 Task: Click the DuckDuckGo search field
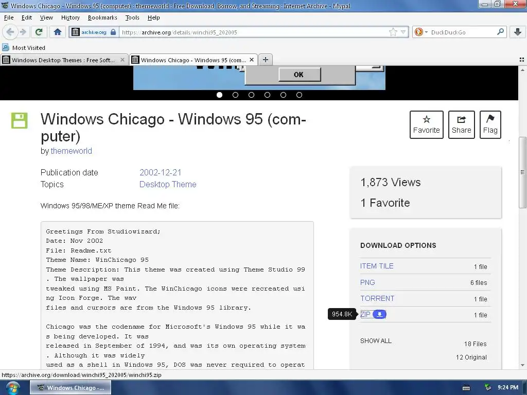click(x=462, y=32)
